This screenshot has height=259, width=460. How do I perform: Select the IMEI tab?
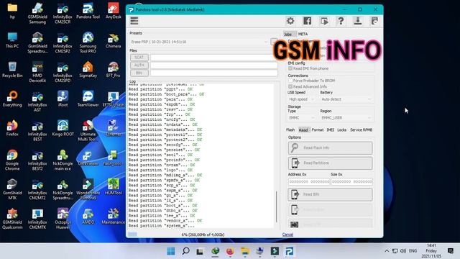[331, 129]
